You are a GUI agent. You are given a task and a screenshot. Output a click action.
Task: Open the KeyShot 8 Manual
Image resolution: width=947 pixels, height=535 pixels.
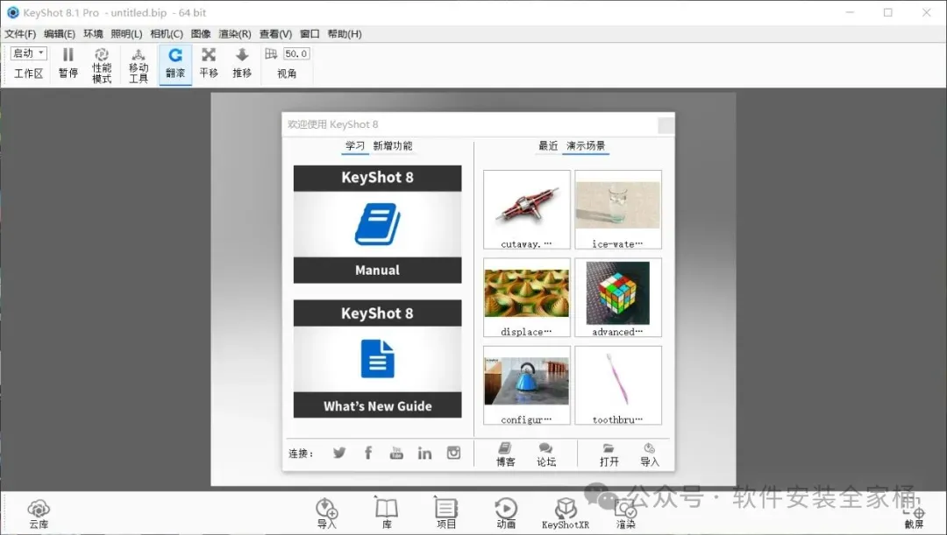377,224
